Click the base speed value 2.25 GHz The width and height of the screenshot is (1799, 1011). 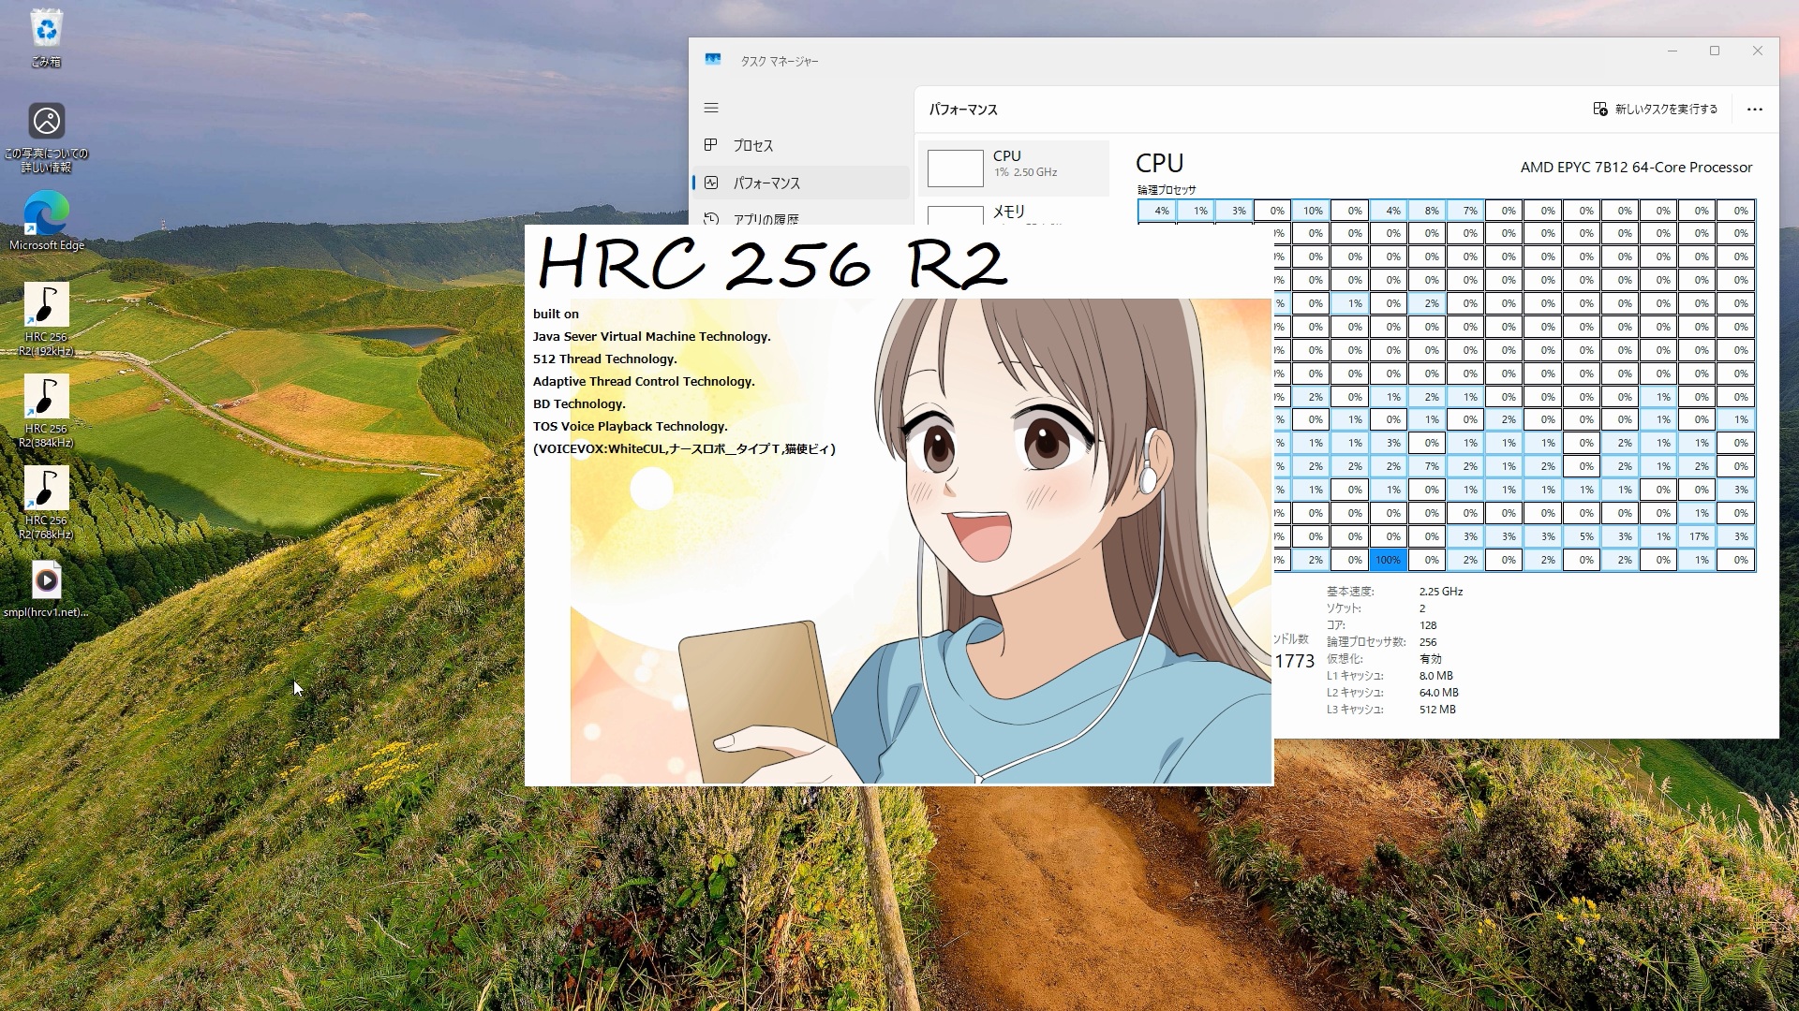[x=1441, y=592]
